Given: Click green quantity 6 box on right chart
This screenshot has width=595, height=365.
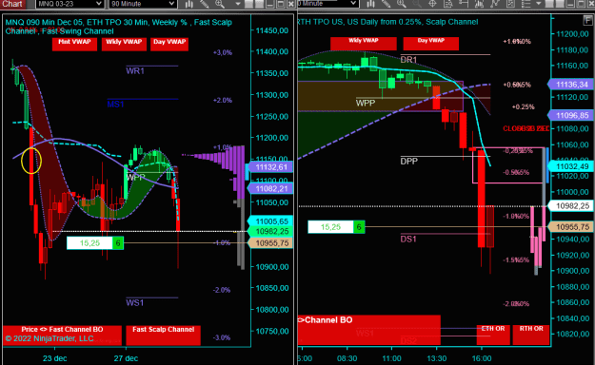Looking at the screenshot, I should click(359, 227).
